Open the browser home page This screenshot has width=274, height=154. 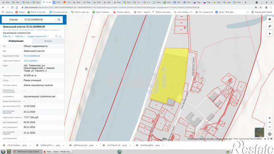(x=17, y=7)
